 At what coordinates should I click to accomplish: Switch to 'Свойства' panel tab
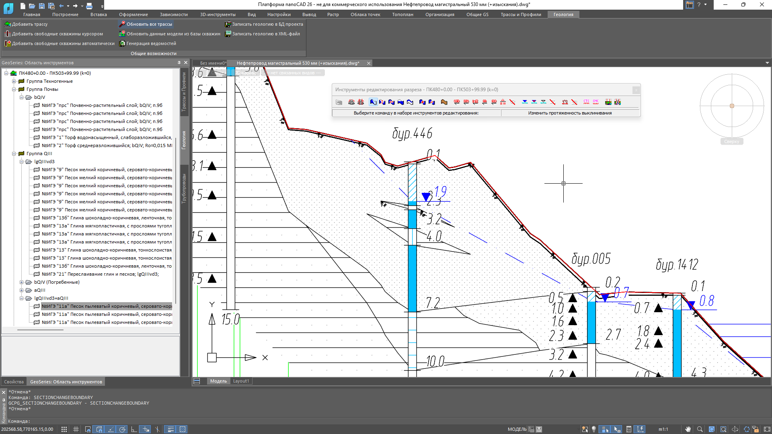click(14, 382)
